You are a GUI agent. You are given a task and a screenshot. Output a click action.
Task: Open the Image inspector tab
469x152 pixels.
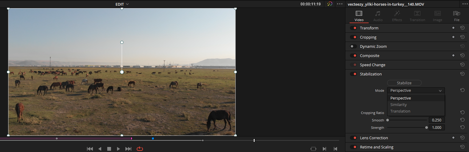(437, 16)
